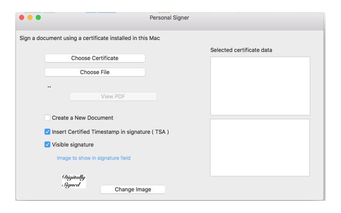Open the Choose File dialog button
The image size is (341, 213).
click(x=95, y=72)
